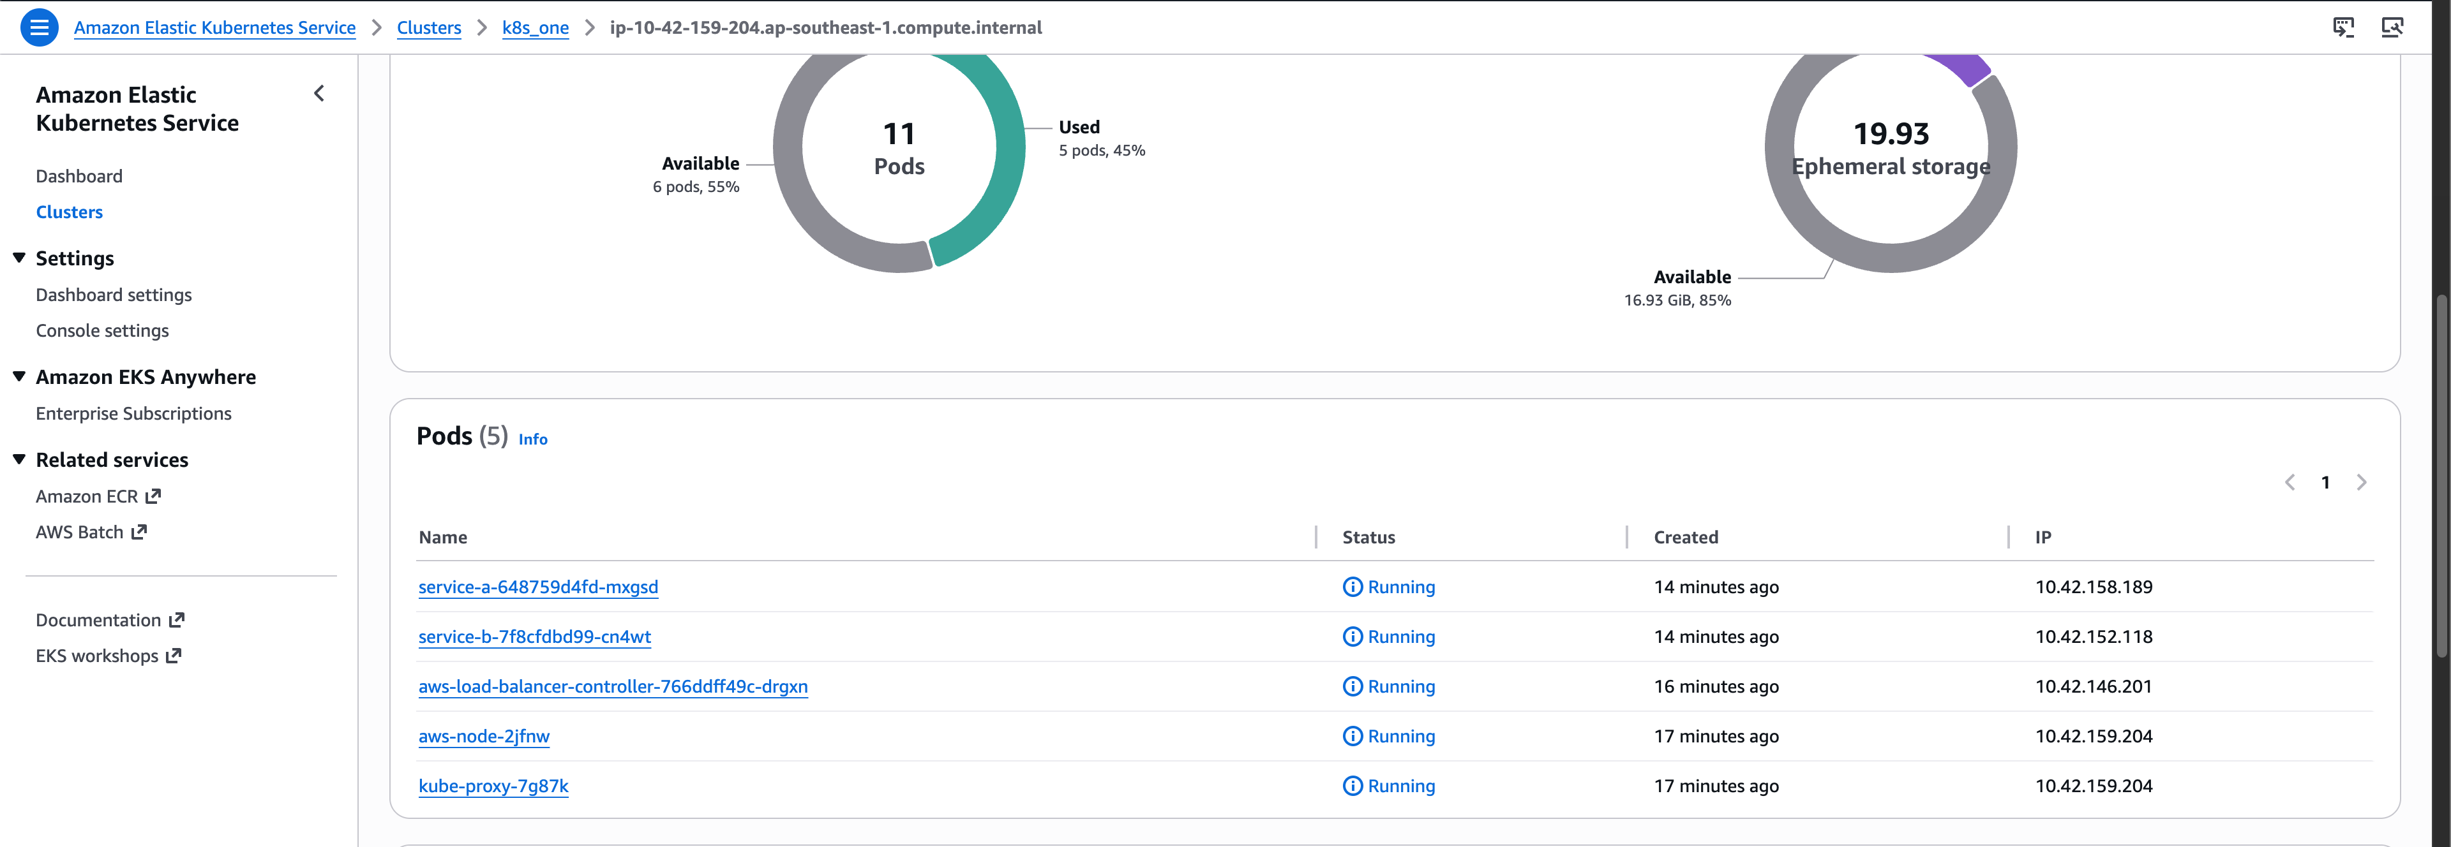2451x847 pixels.
Task: Open pod kube-proxy-7g87k
Action: click(494, 786)
